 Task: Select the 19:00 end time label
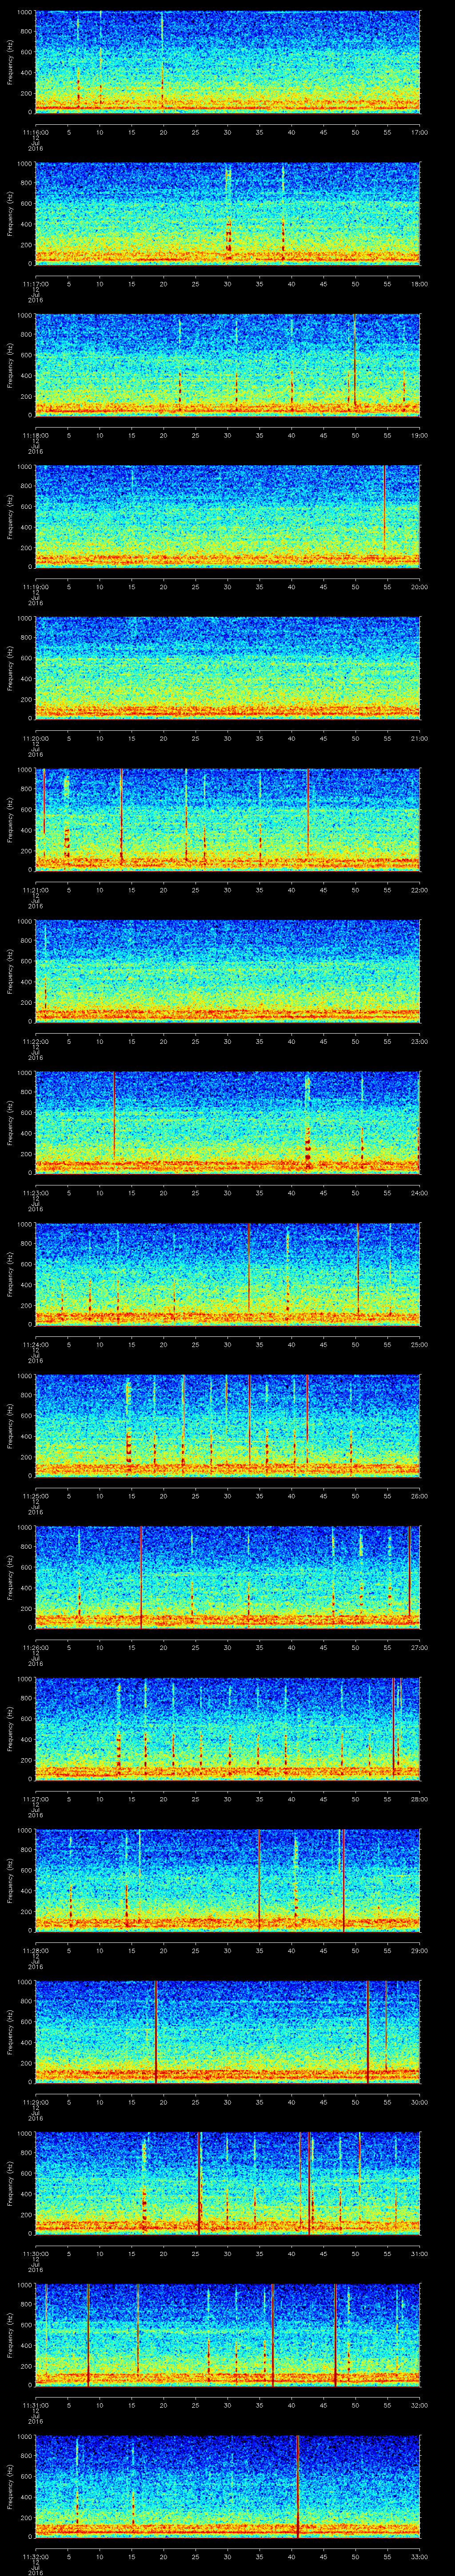pyautogui.click(x=419, y=435)
